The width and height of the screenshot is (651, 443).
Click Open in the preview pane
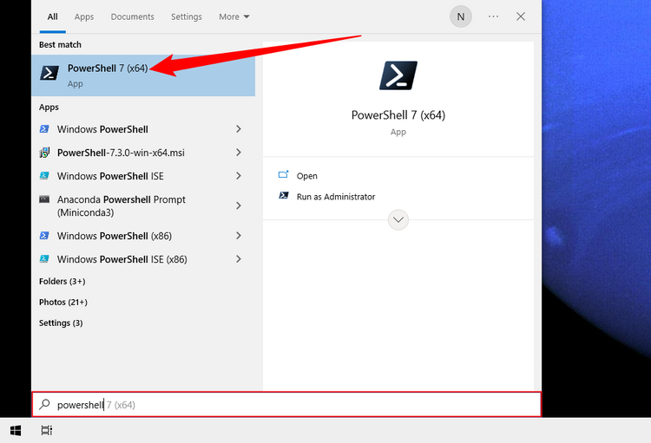pos(306,176)
